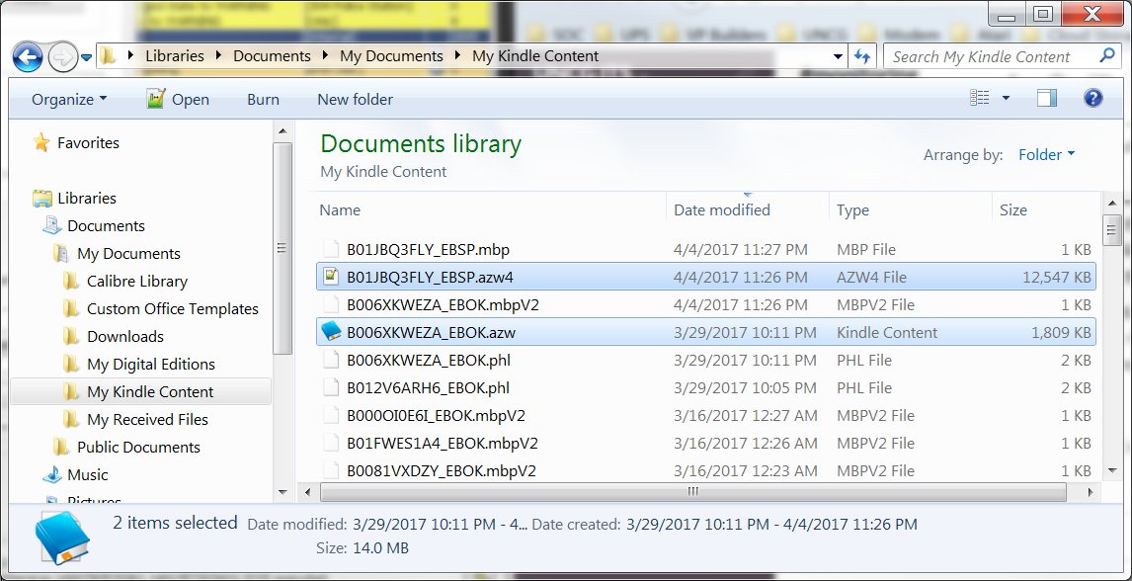Open Public Documents in the tree
The width and height of the screenshot is (1132, 581).
138,448
